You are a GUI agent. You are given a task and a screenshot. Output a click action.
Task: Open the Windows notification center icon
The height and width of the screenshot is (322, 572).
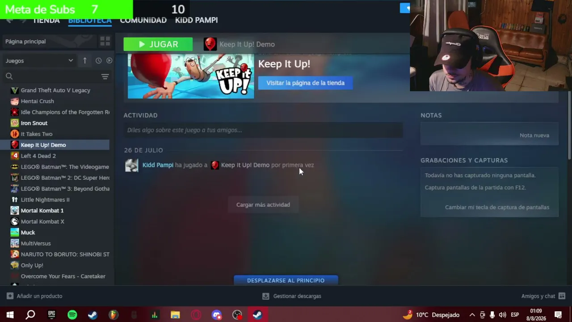coord(558,315)
